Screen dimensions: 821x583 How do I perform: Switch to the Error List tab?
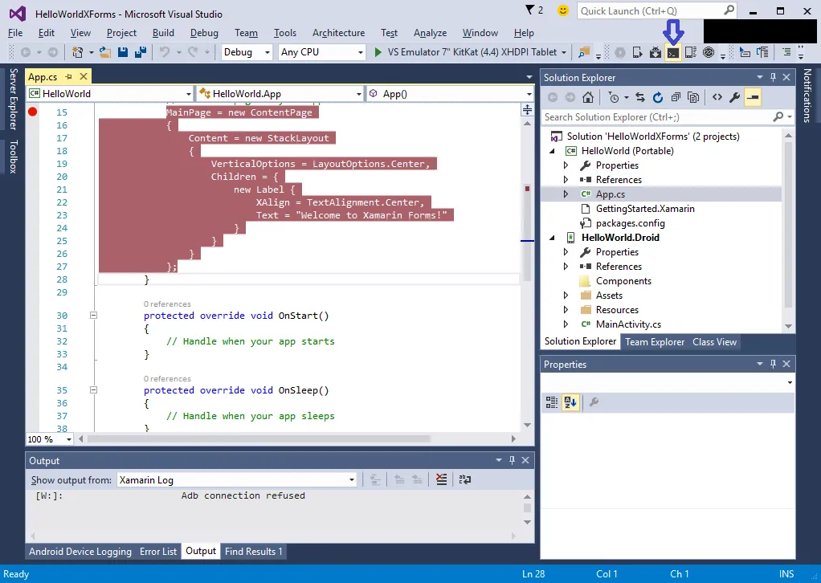(x=158, y=552)
